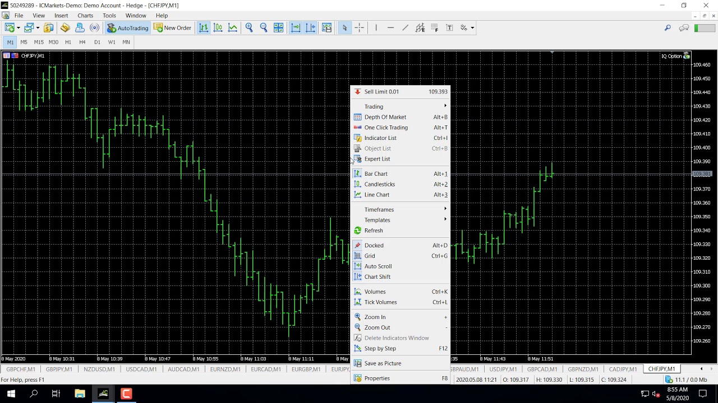718x403 pixels.
Task: Switch to bar chart via toolbar icon
Action: click(204, 27)
